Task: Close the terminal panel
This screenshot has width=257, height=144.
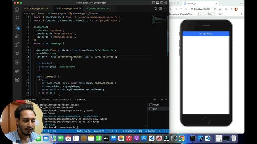Action: (x=166, y=100)
